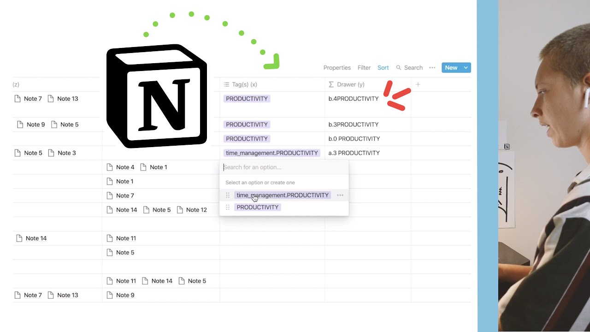The image size is (590, 332).
Task: Click drag handle of time_management.PRODUCTIVITY option
Action: coord(228,195)
